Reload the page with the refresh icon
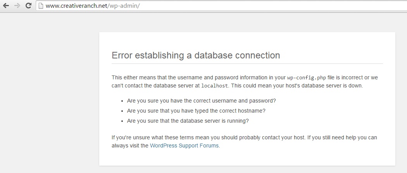This screenshot has width=407, height=173. pyautogui.click(x=28, y=5)
